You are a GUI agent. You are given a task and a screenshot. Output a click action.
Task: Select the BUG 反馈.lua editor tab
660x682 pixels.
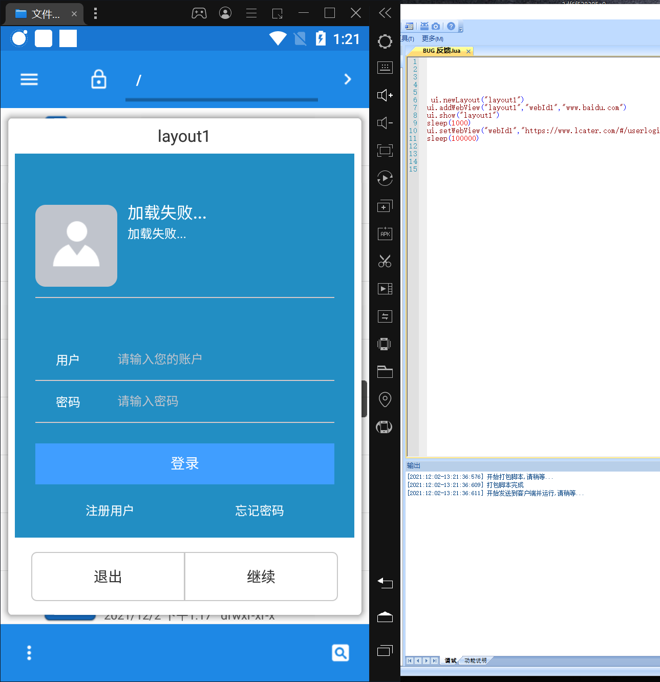[441, 51]
